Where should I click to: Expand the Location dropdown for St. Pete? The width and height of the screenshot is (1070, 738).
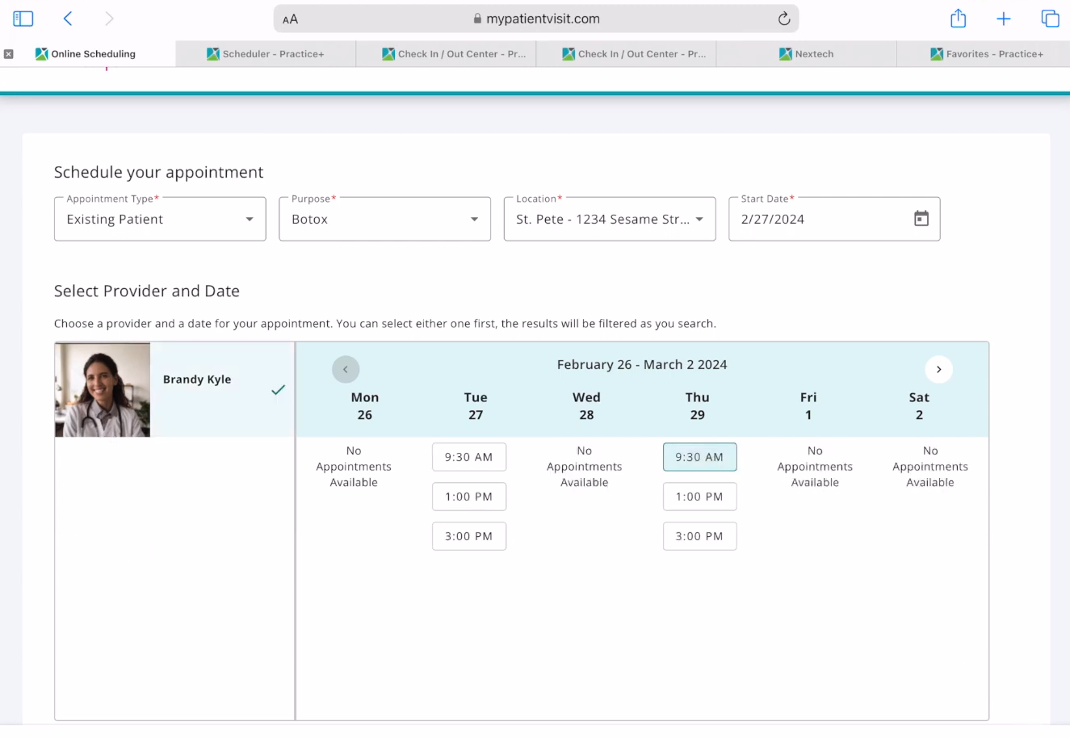point(609,219)
